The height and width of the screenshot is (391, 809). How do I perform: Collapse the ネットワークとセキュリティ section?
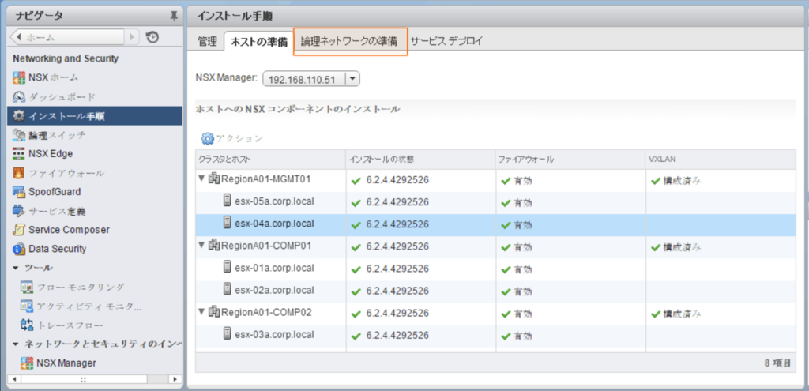pyautogui.click(x=16, y=344)
